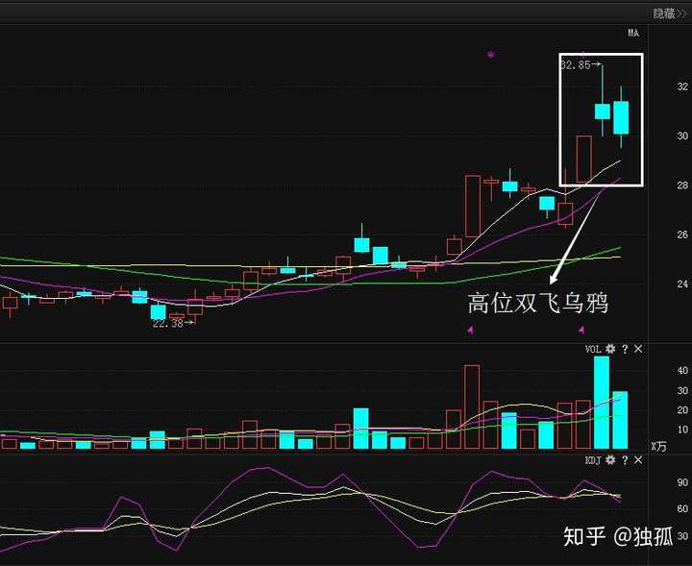This screenshot has height=566, width=692.
Task: Open the VOL indicator help question mark
Action: (625, 349)
